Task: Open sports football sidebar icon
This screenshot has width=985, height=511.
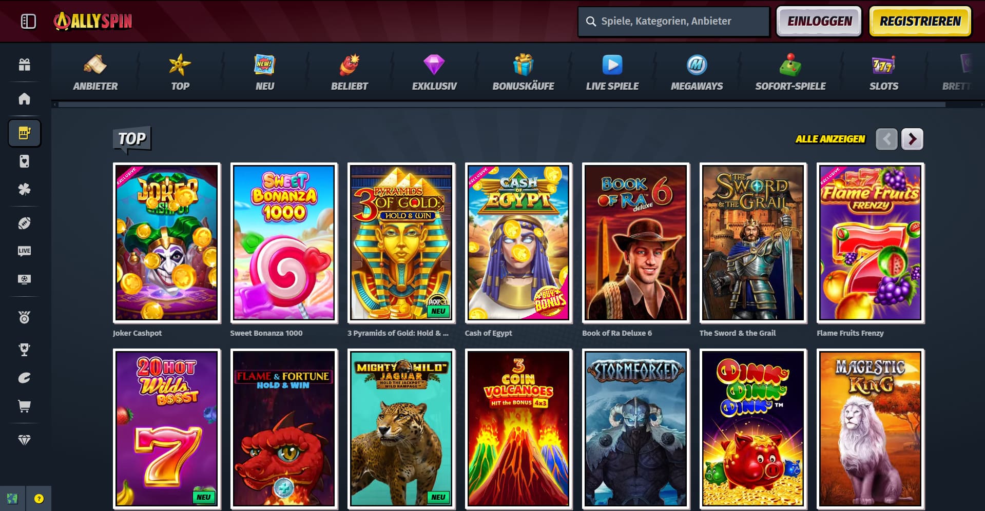Action: 24,223
